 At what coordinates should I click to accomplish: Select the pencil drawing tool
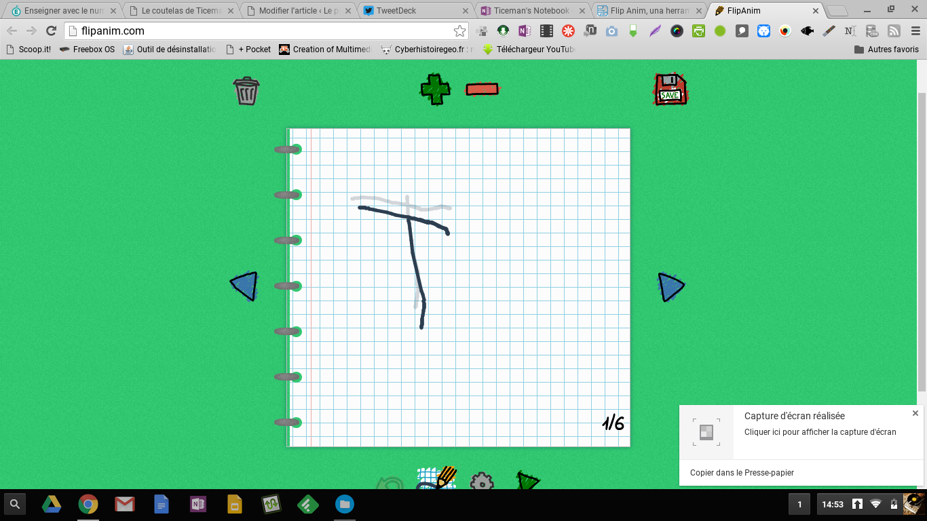point(437,478)
